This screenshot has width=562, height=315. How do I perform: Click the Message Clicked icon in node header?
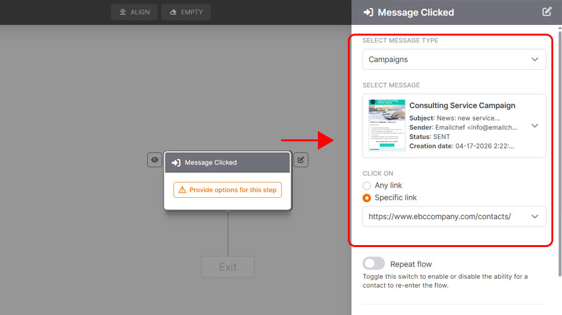(x=176, y=163)
